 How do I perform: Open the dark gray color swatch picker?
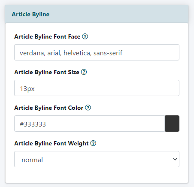pyautogui.click(x=172, y=124)
